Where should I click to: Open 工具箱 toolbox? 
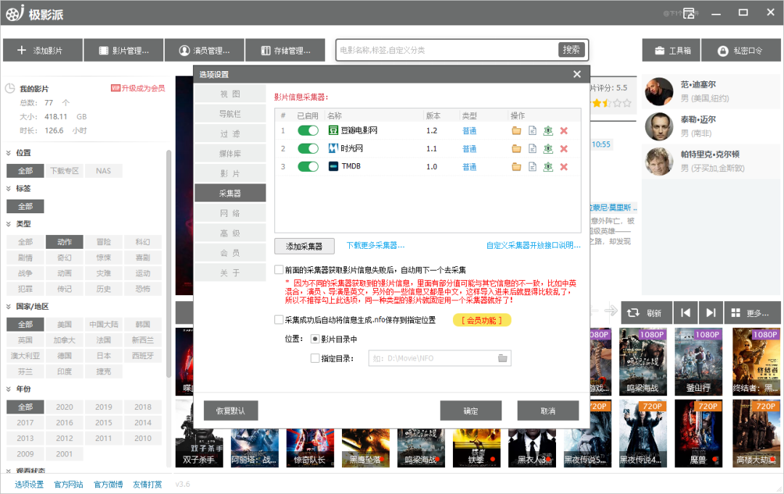671,51
